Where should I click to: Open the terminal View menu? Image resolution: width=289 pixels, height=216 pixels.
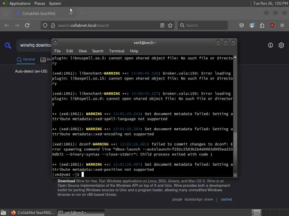tap(83, 51)
